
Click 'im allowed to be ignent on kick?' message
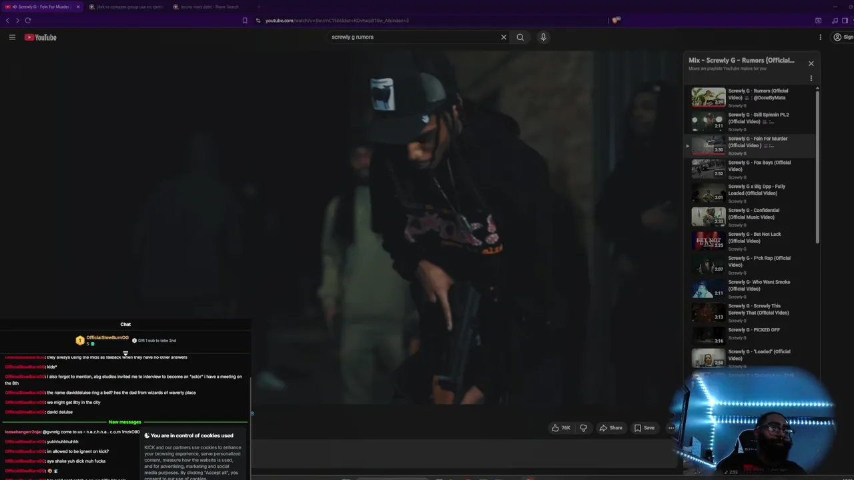click(77, 451)
